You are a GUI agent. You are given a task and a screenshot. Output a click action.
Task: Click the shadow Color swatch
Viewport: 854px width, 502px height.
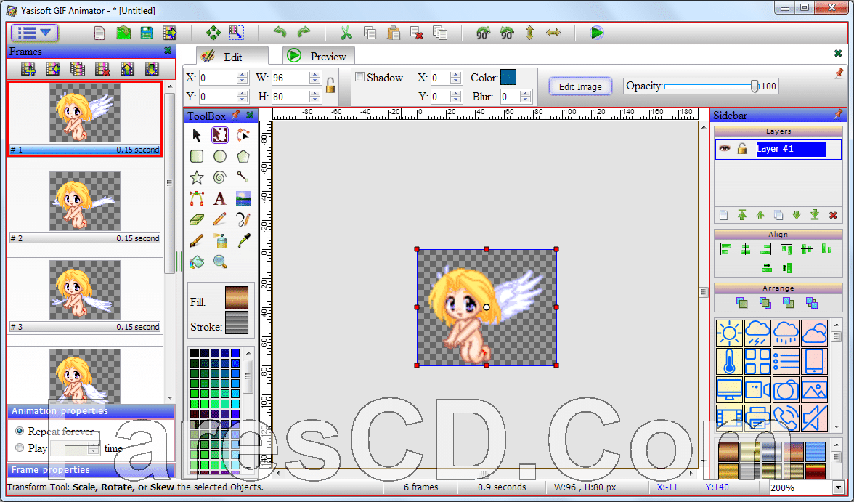(508, 77)
